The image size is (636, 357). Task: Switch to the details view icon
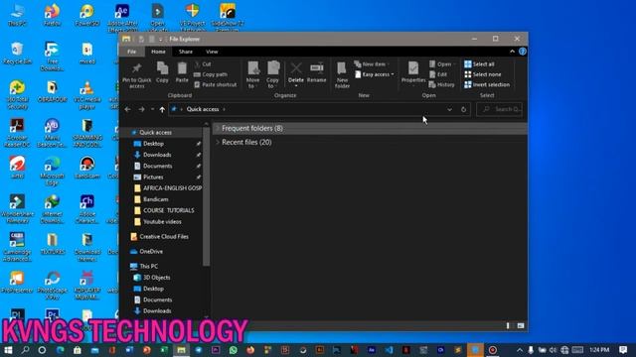[508, 326]
